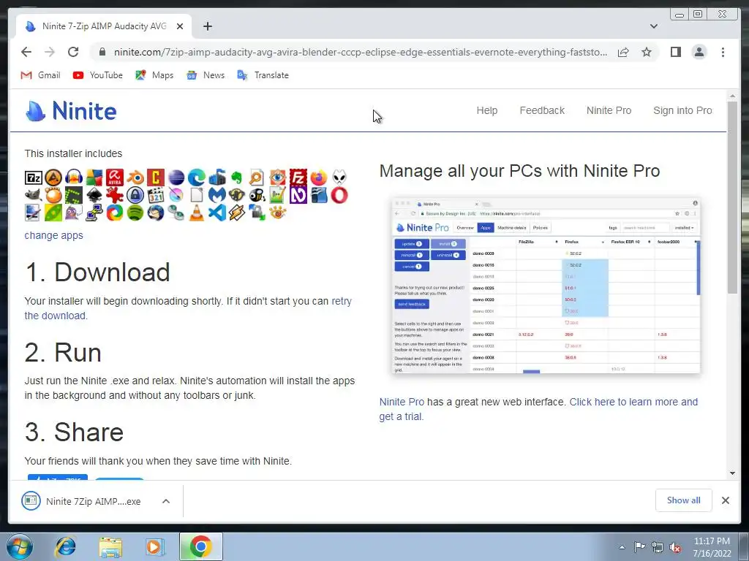Click the Ninite logo
Image resolution: width=749 pixels, height=561 pixels.
tap(71, 111)
